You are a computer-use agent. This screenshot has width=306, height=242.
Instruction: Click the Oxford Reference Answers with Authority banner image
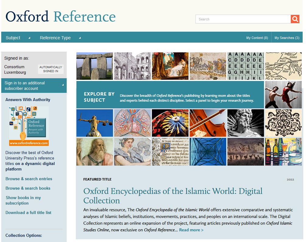point(29,126)
